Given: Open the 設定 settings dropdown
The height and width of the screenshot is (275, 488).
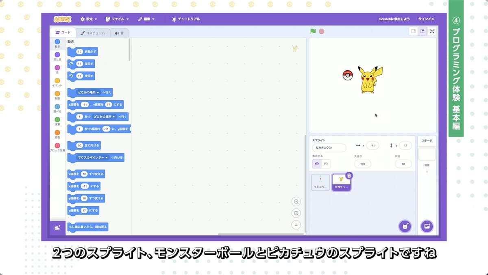Looking at the screenshot, I should coord(89,19).
